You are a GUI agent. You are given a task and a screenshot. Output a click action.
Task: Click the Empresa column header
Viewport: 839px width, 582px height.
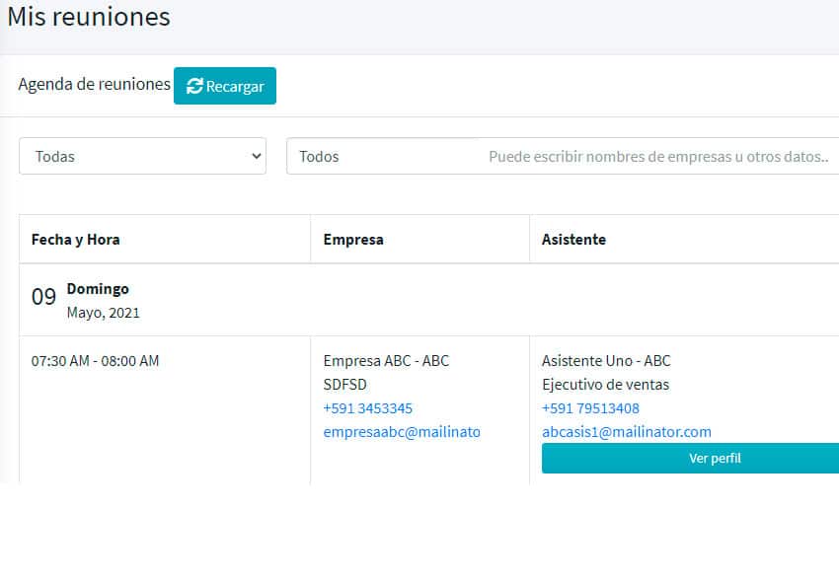pos(353,240)
